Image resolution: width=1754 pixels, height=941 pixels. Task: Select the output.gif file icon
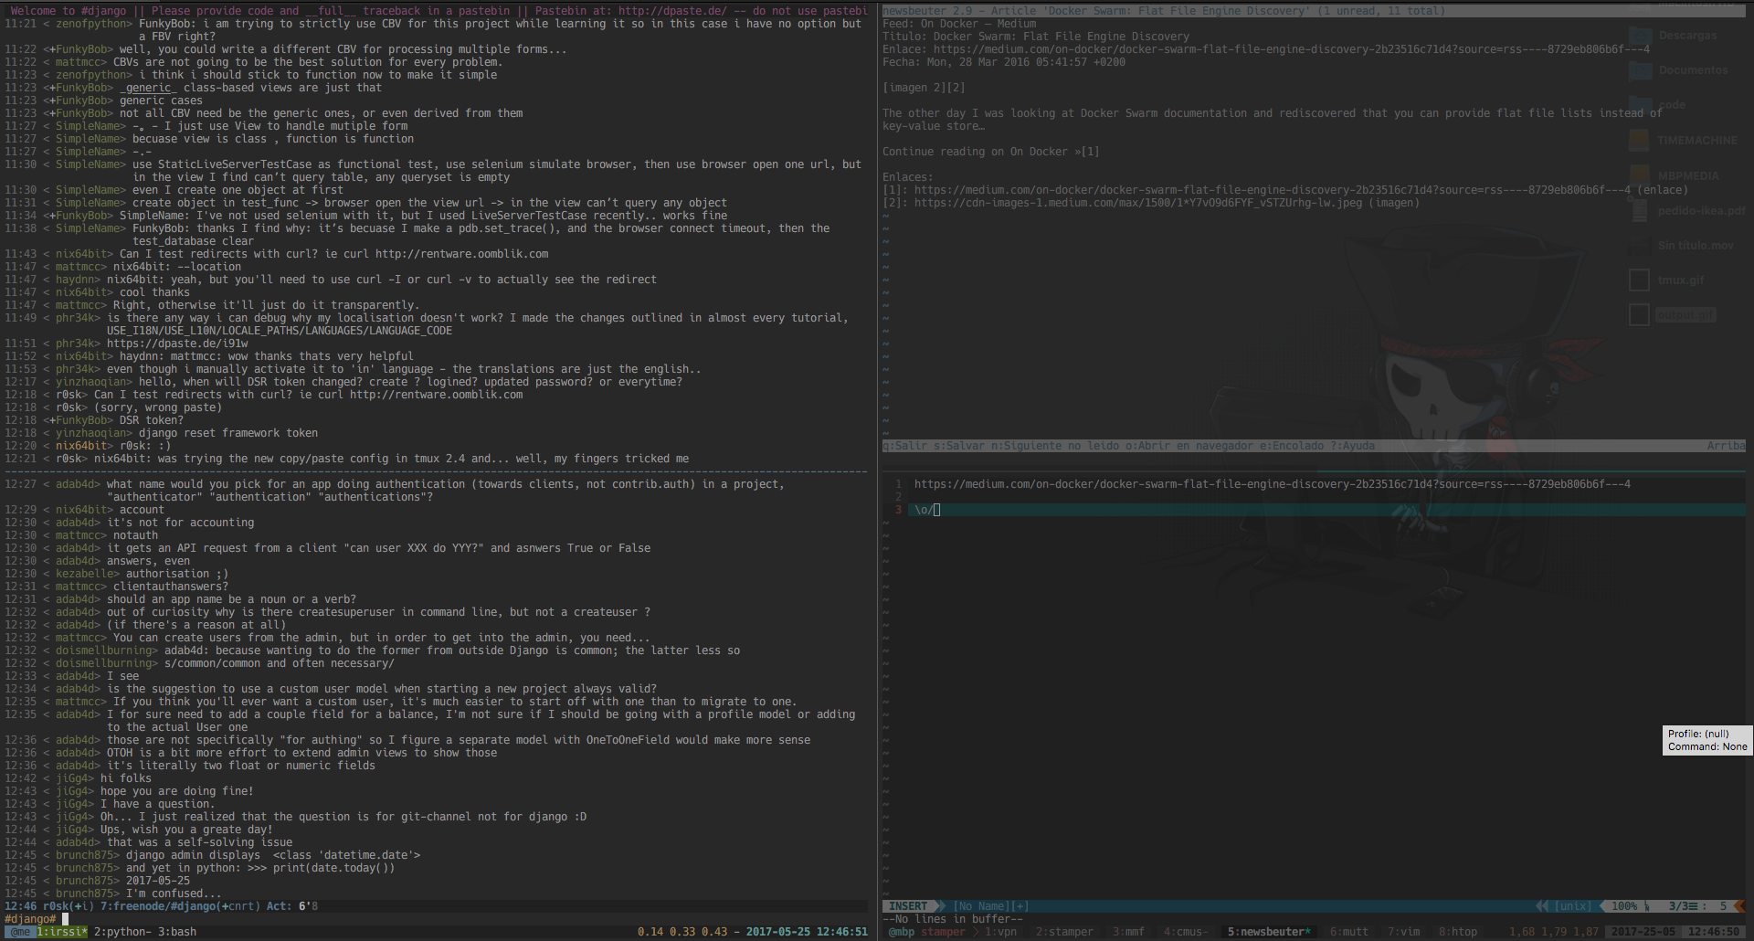pos(1640,315)
